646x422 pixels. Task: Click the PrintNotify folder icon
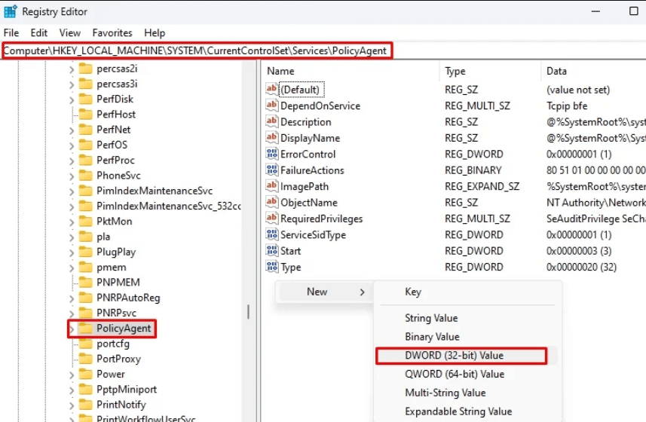tap(85, 405)
